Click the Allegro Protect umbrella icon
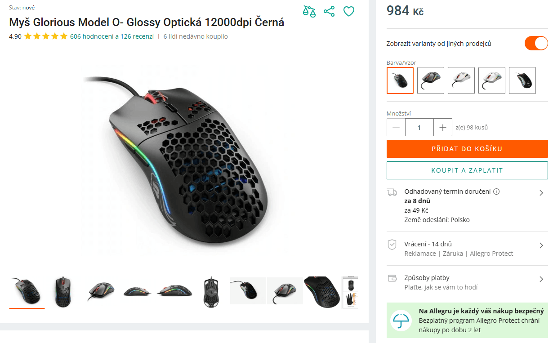This screenshot has width=553, height=343. click(401, 321)
